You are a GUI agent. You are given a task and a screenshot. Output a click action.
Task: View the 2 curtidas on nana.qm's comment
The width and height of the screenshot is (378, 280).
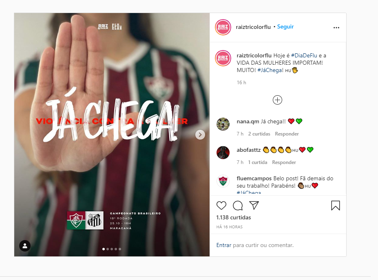click(259, 134)
